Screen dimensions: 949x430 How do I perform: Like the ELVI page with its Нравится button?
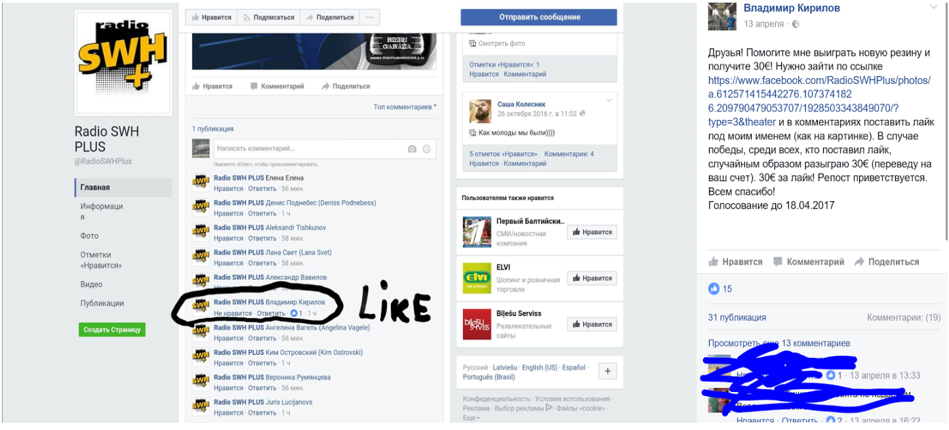[592, 278]
